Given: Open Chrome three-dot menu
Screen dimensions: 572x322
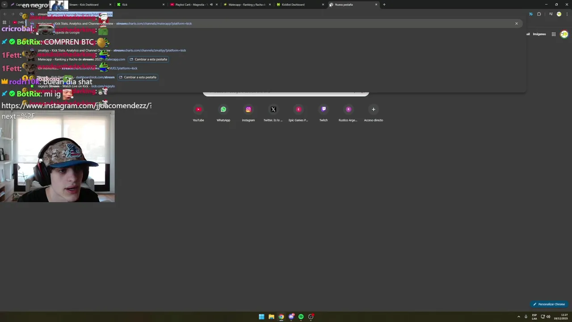Looking at the screenshot, I should [567, 14].
